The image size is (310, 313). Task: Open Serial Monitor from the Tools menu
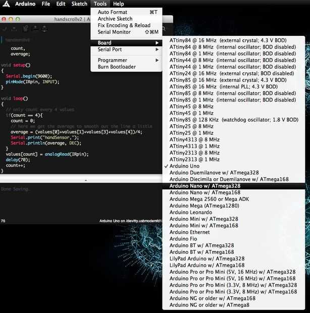coord(126,32)
